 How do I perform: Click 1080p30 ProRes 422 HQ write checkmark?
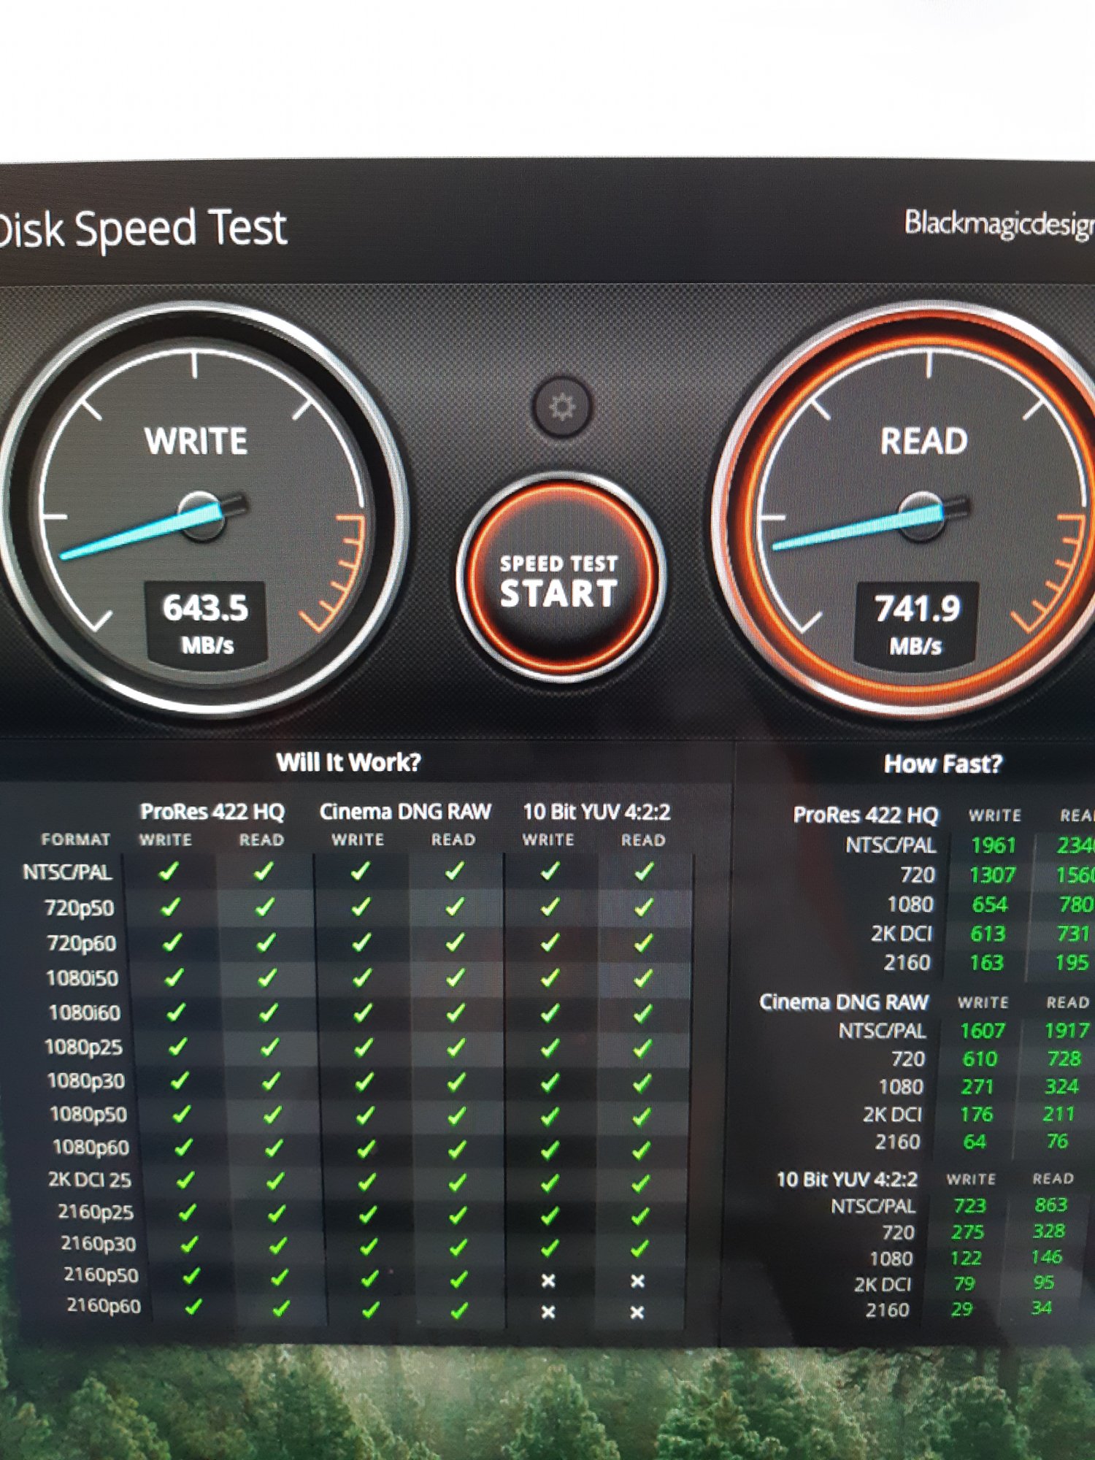[179, 1081]
